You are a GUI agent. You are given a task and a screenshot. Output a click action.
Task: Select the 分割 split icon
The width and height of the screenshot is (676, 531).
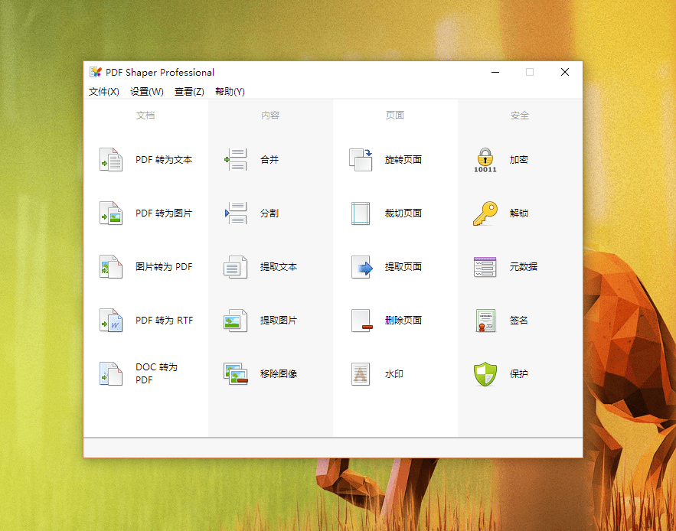236,213
